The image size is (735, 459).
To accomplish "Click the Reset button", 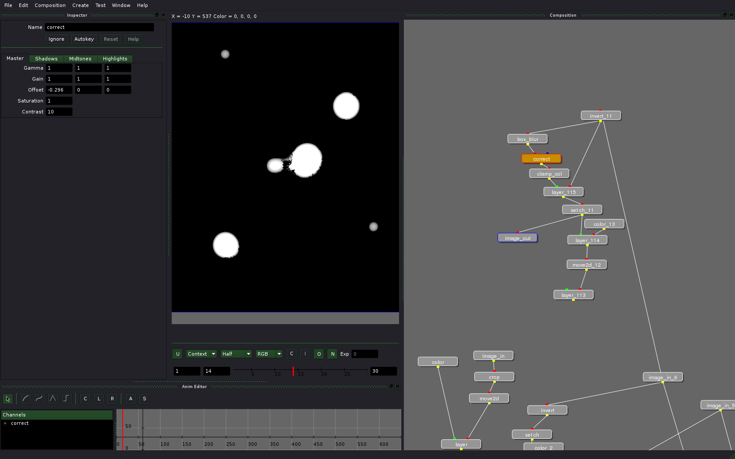I will 111,39.
